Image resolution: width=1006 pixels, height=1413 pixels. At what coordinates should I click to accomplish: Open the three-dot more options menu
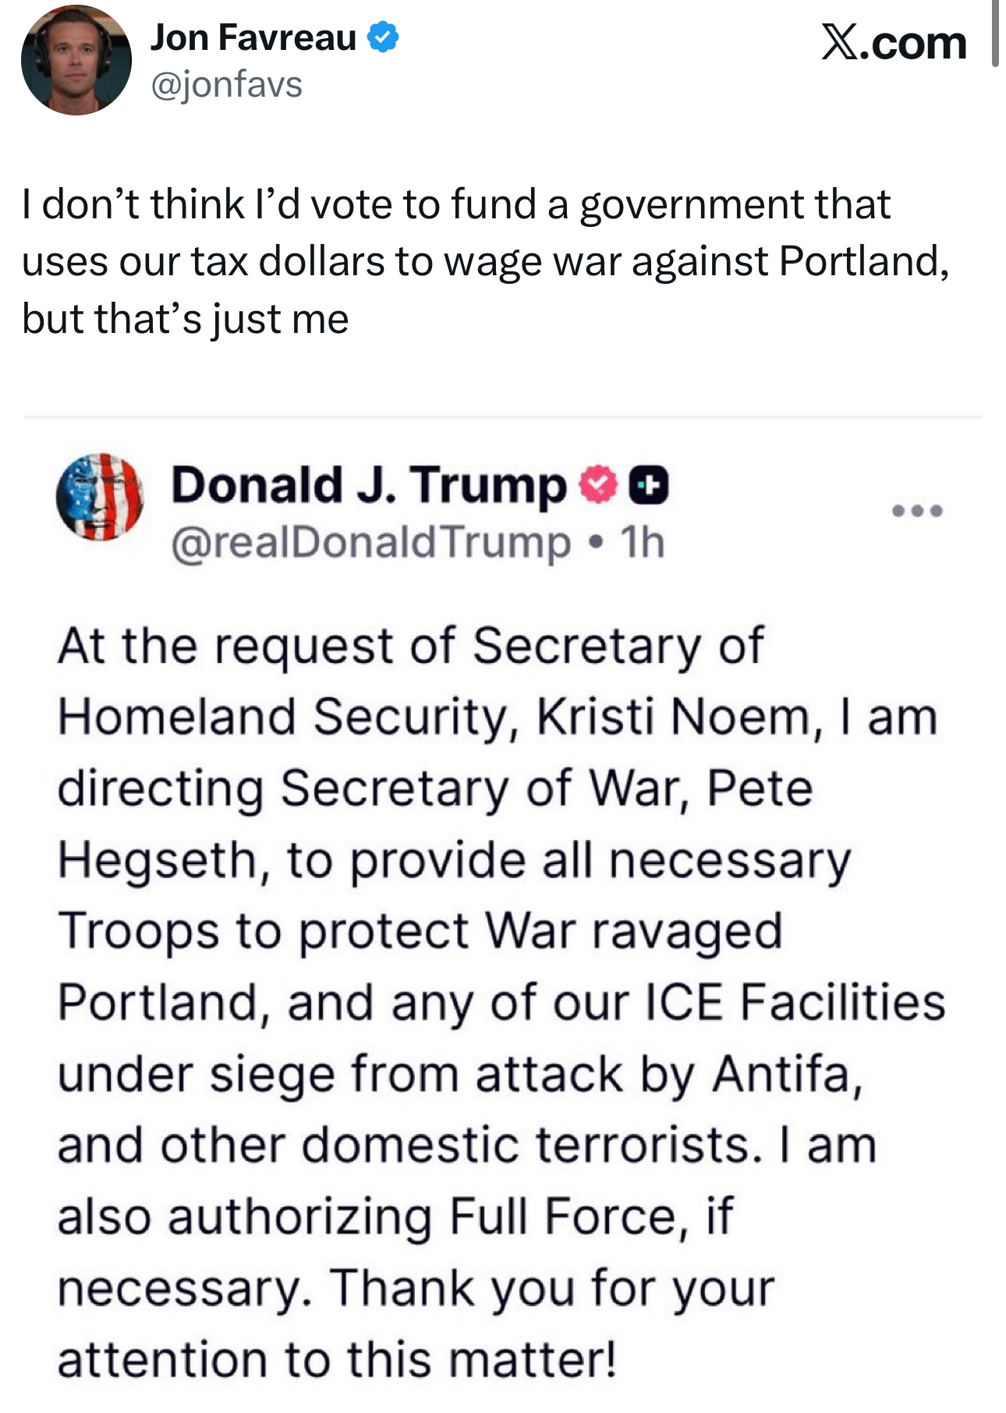pyautogui.click(x=917, y=512)
